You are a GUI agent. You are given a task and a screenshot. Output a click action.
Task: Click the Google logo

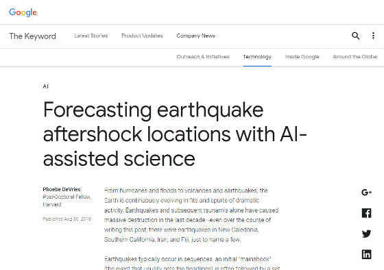[23, 12]
